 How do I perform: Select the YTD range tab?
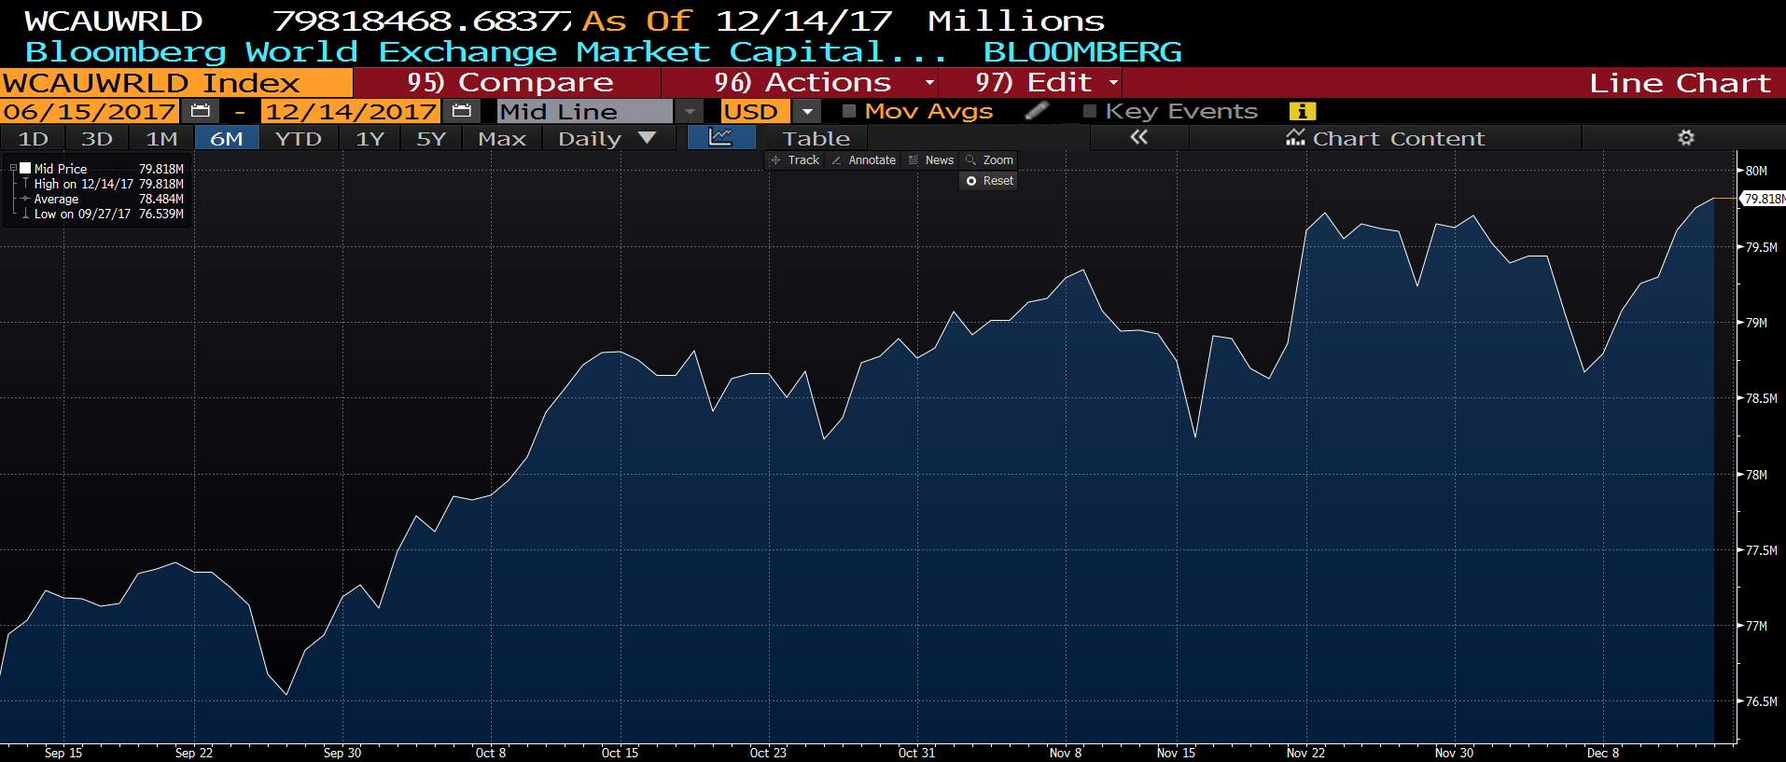pos(299,138)
